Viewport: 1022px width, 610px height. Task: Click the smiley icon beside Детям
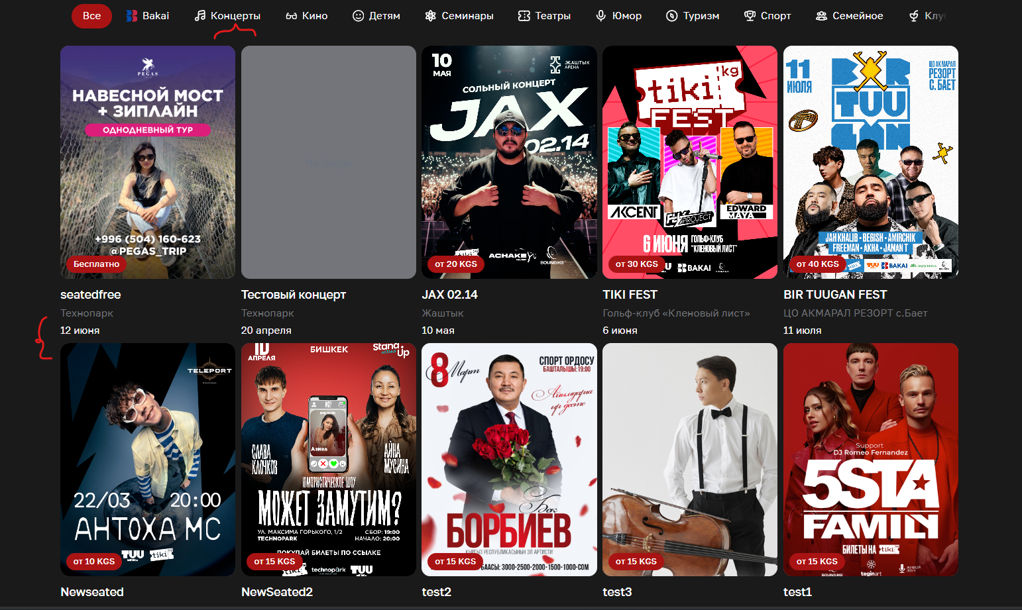tap(358, 16)
